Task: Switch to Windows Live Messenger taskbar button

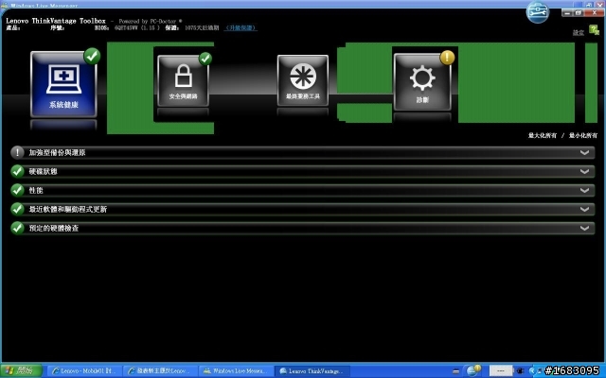Action: pyautogui.click(x=236, y=370)
